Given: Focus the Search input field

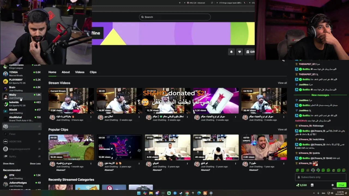Looking at the screenshot, I should [x=175, y=17].
